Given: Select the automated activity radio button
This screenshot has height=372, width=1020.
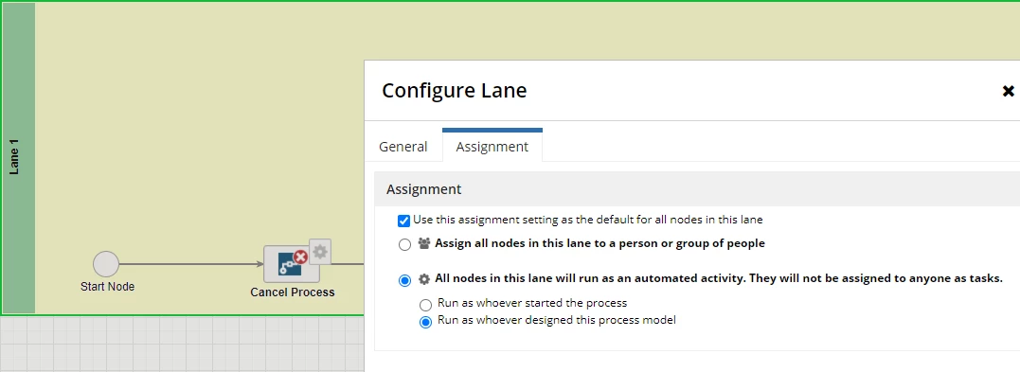Looking at the screenshot, I should (404, 280).
